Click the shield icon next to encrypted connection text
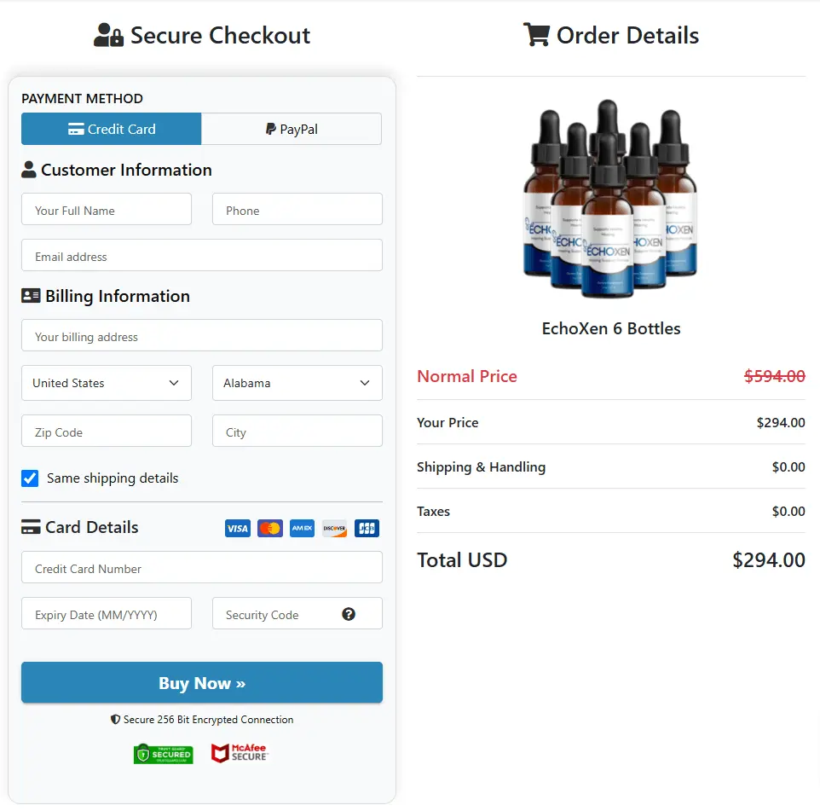 click(x=116, y=719)
